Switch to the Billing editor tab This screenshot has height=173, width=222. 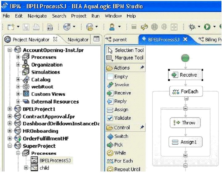click(210, 40)
